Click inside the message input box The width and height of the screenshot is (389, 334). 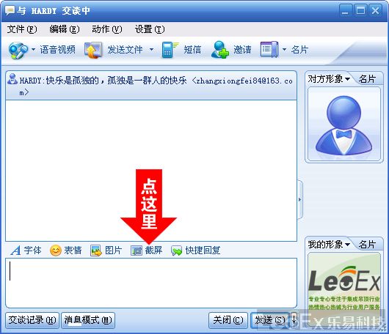(151, 283)
